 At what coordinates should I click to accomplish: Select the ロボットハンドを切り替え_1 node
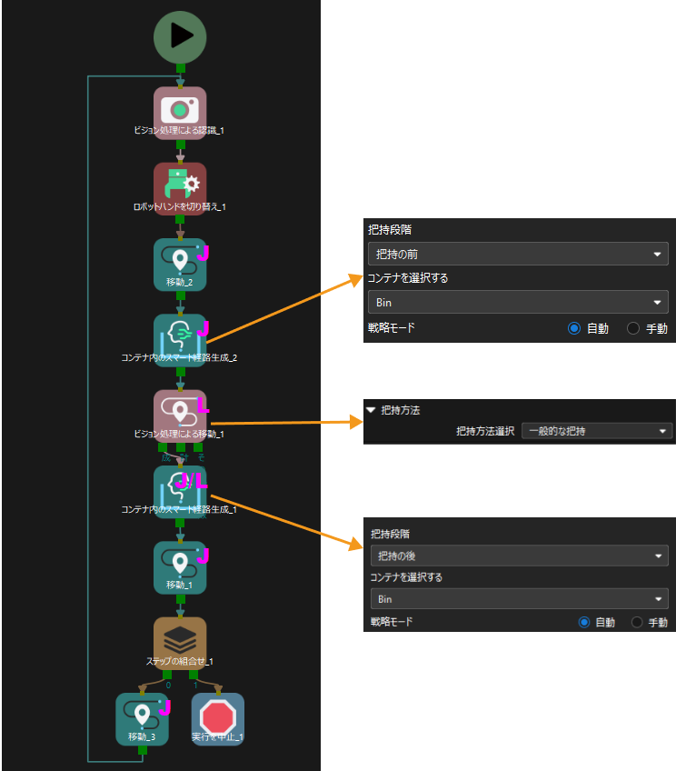click(x=180, y=189)
